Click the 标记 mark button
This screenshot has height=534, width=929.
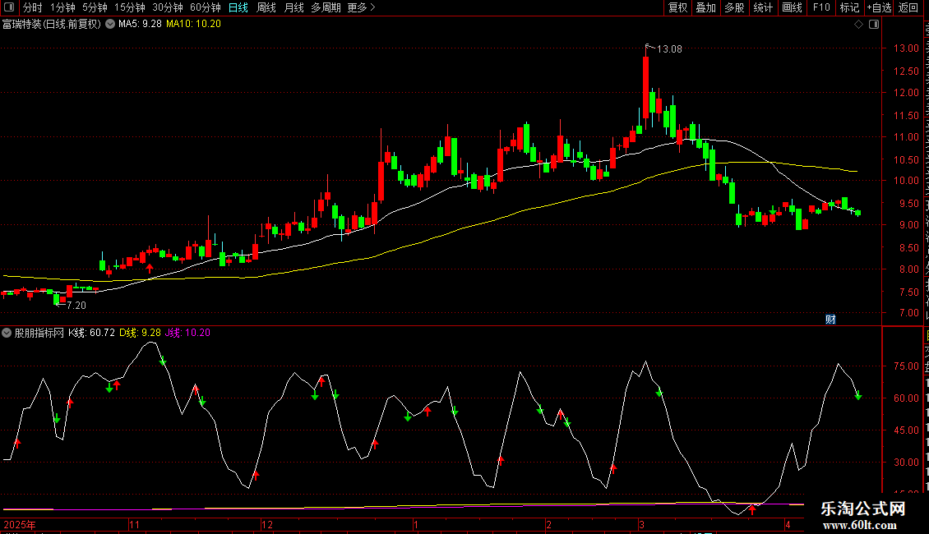[849, 7]
